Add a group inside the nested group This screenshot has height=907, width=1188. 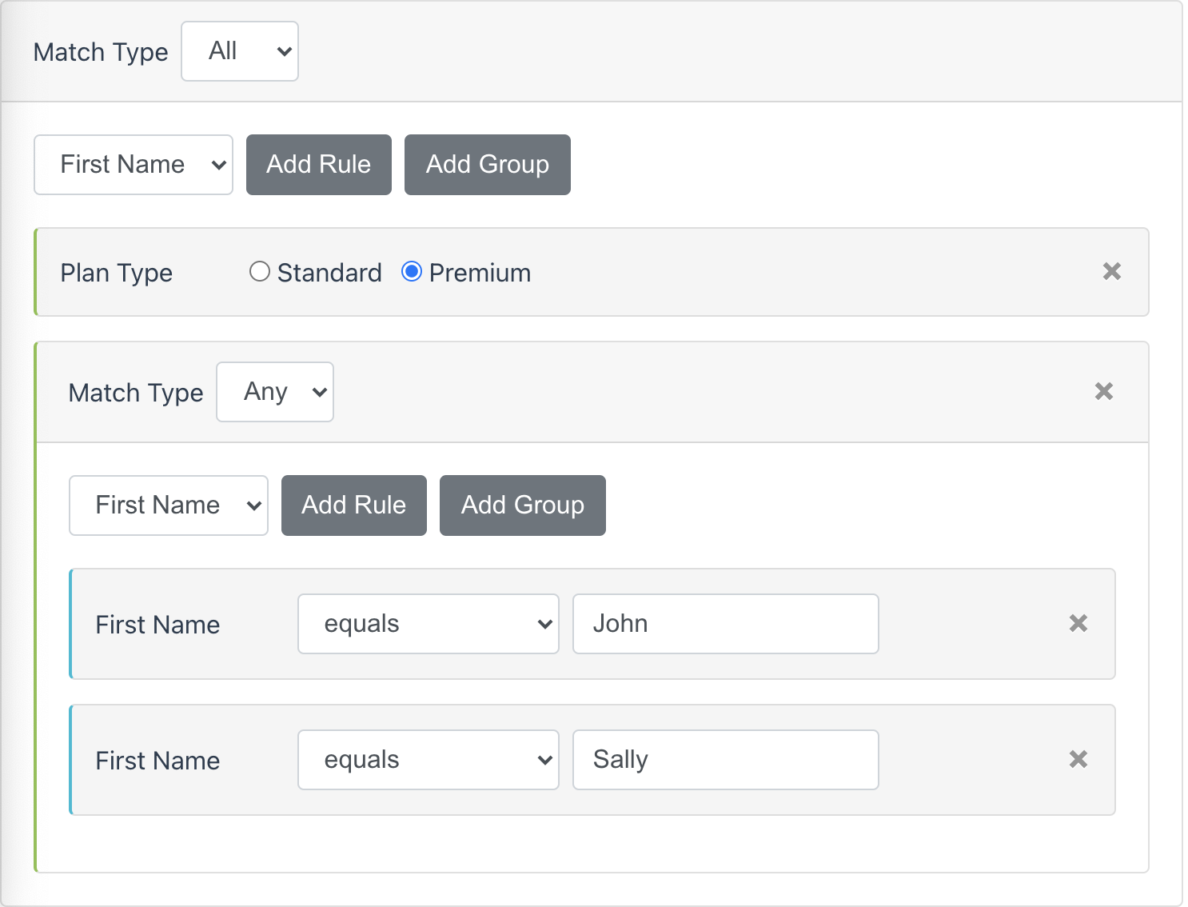tap(523, 505)
